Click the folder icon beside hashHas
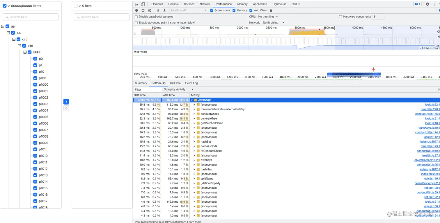This screenshot has height=223, width=440. (x=198, y=169)
